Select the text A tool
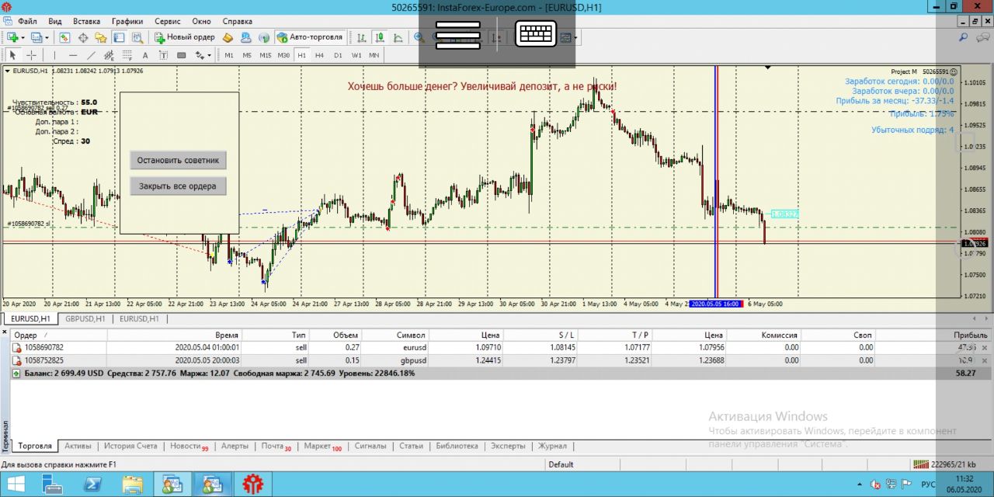Viewport: 994px width, 497px height. tap(145, 55)
